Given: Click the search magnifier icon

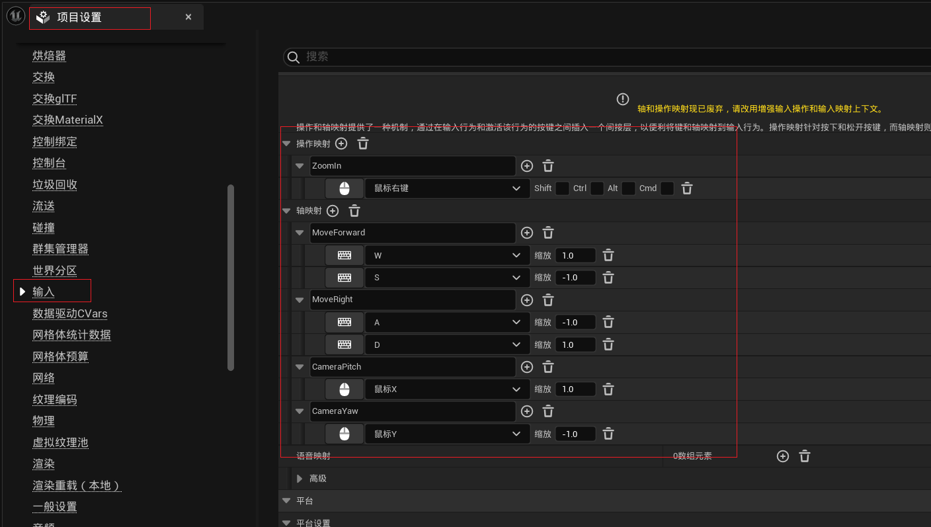Looking at the screenshot, I should [293, 57].
